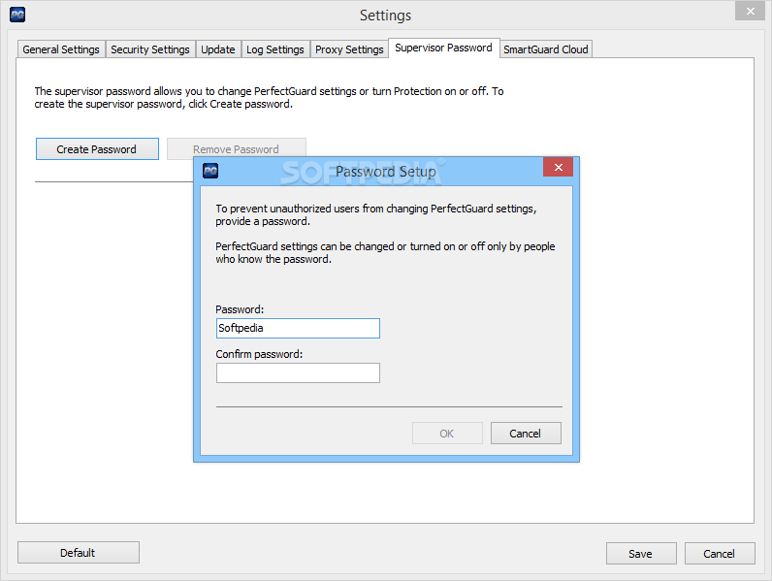Viewport: 772px width, 581px height.
Task: Select the Supervisor Password tab
Action: 443,48
